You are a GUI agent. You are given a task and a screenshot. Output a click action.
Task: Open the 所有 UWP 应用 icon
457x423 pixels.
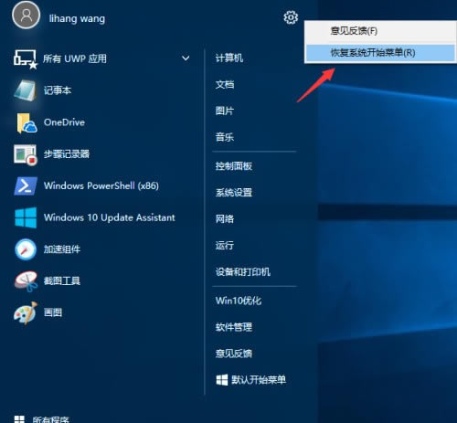[26, 58]
